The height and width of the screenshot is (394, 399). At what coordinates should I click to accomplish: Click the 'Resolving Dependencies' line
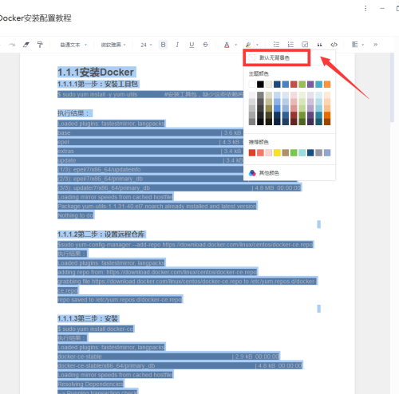pyautogui.click(x=90, y=384)
